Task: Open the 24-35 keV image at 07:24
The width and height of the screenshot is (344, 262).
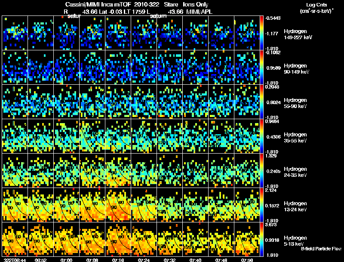Action: [x=144, y=170]
